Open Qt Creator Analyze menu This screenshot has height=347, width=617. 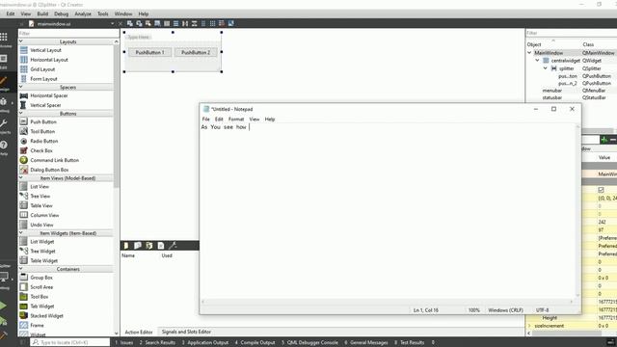click(x=83, y=13)
